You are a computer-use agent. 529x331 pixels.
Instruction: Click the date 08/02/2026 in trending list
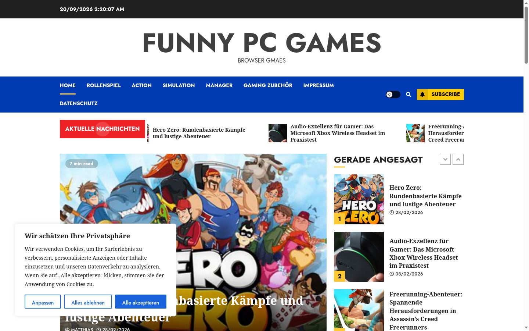pos(406,274)
